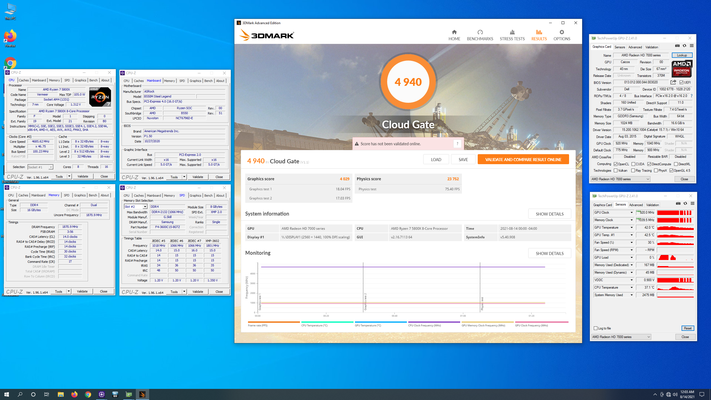Open Validation tab in GPU-Z Sensors window
Viewport: 711px width, 400px height.
(652, 205)
